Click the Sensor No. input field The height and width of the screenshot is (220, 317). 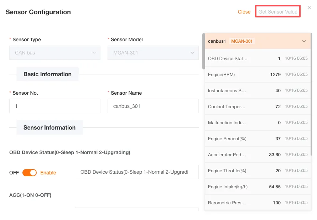tap(54, 106)
